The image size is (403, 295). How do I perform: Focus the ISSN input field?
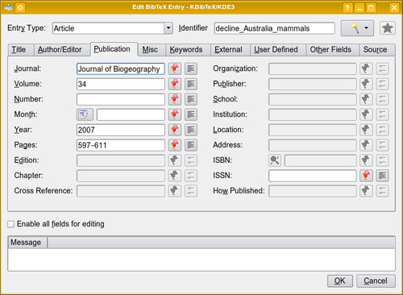pos(313,176)
